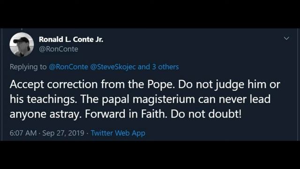300x169 pixels.
Task: Select the Sep 27, 2019 date
Action: (x=63, y=133)
